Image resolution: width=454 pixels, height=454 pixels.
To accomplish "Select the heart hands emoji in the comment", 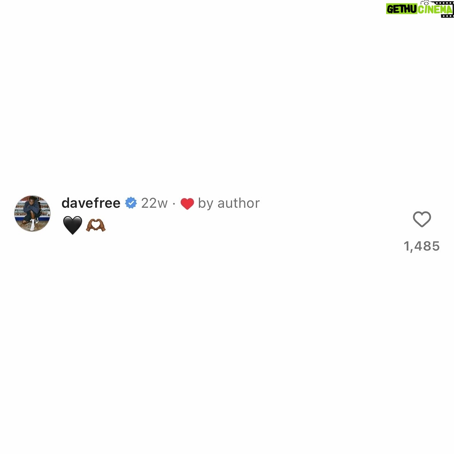I will click(x=96, y=225).
